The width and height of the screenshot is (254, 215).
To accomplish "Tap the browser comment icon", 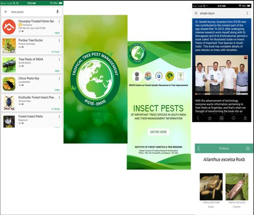I will click(x=233, y=118).
